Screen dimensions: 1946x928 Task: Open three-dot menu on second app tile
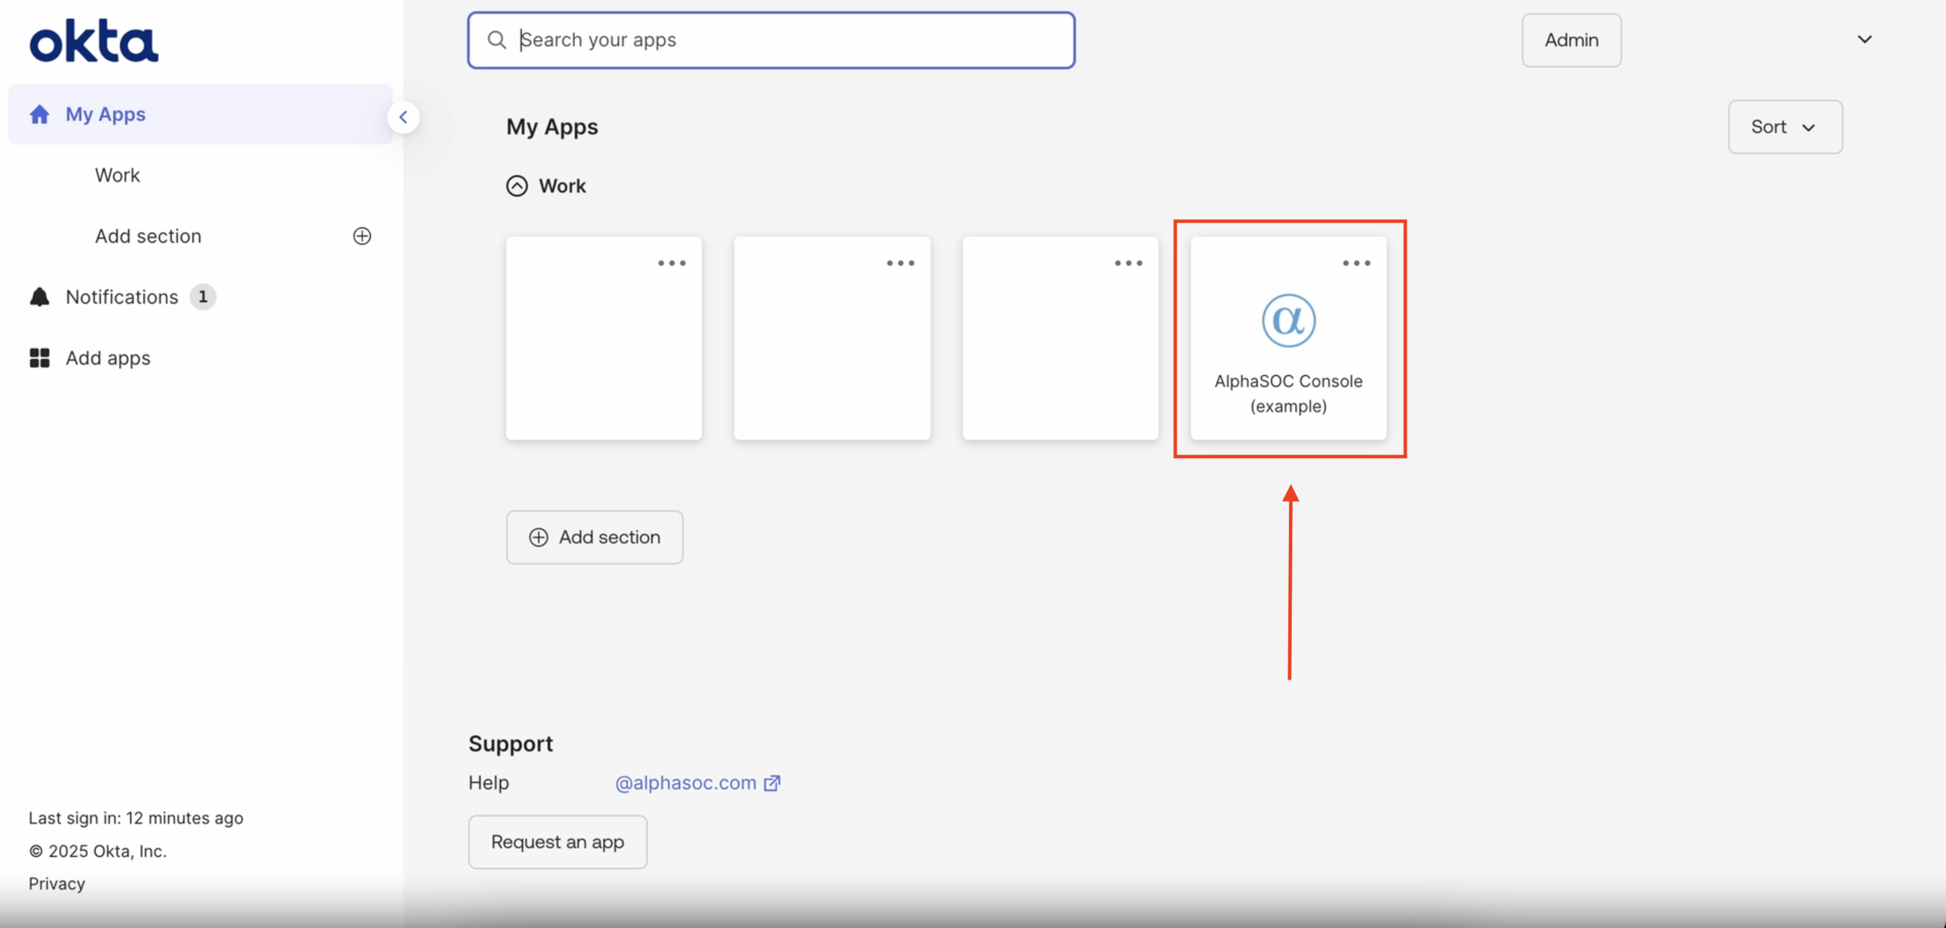coord(900,262)
